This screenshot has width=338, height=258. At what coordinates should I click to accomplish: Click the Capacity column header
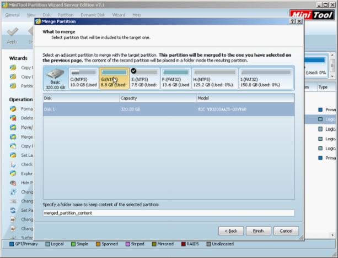coord(158,98)
